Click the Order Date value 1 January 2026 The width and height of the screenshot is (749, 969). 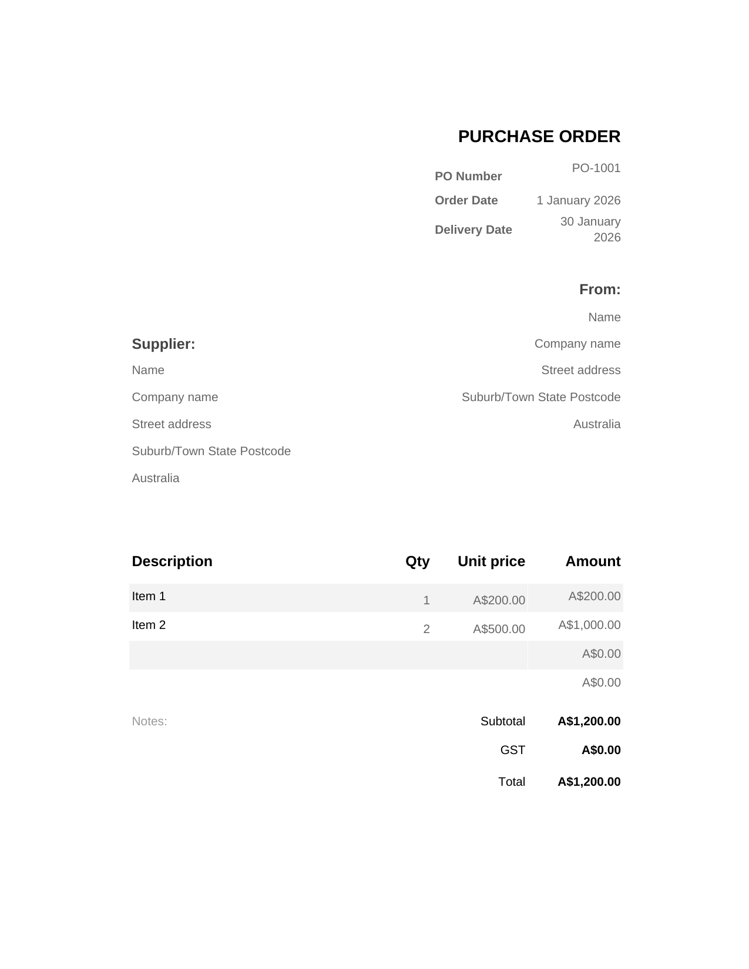(x=579, y=200)
